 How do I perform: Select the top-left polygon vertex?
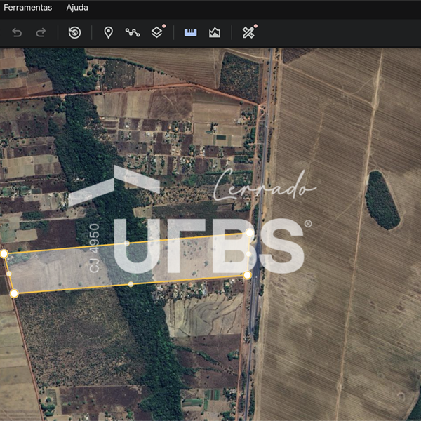4,253
